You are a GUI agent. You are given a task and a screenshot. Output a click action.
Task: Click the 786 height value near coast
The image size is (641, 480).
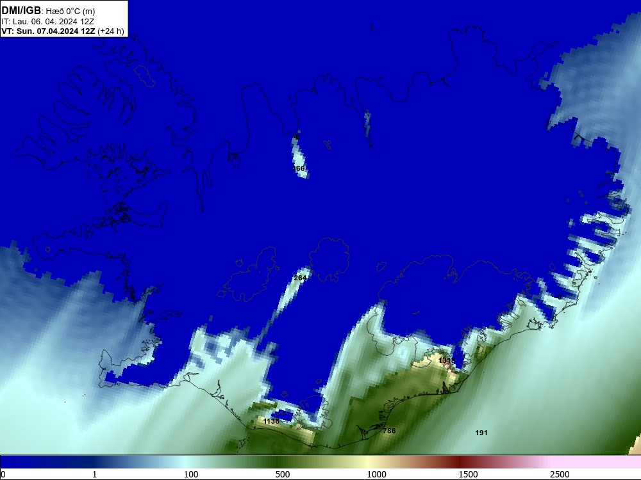pyautogui.click(x=389, y=430)
